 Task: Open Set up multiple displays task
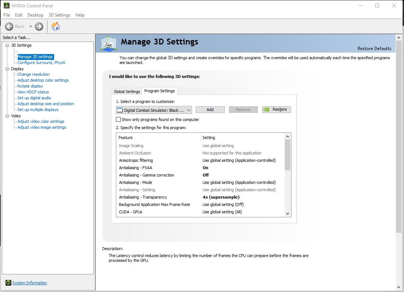click(38, 110)
